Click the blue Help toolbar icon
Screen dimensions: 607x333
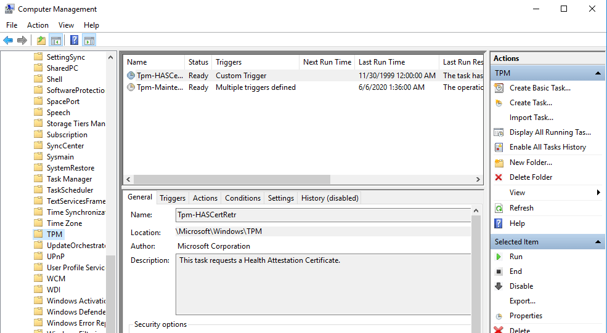[x=75, y=40]
